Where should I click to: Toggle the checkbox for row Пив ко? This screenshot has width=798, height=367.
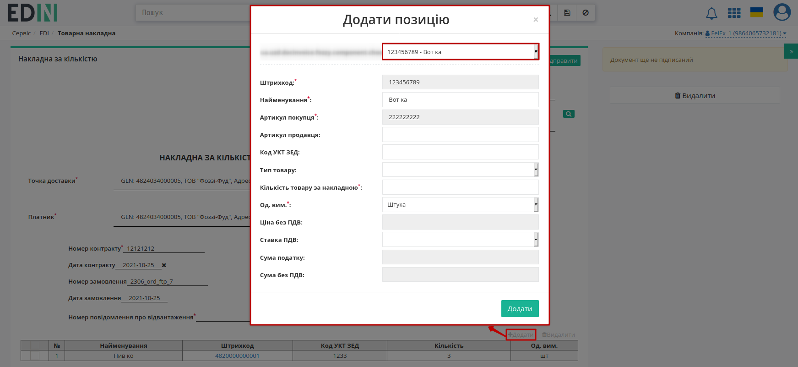(x=35, y=356)
